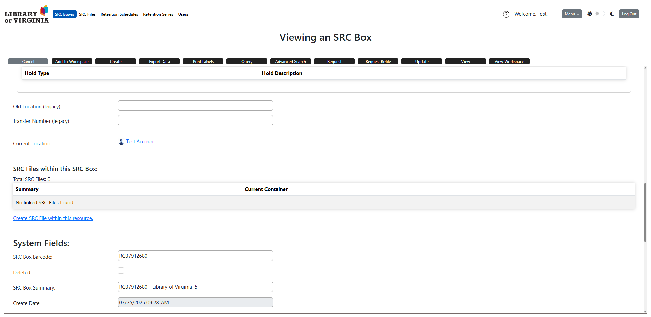Select the Users navigation tab
This screenshot has width=651, height=317.
point(183,14)
